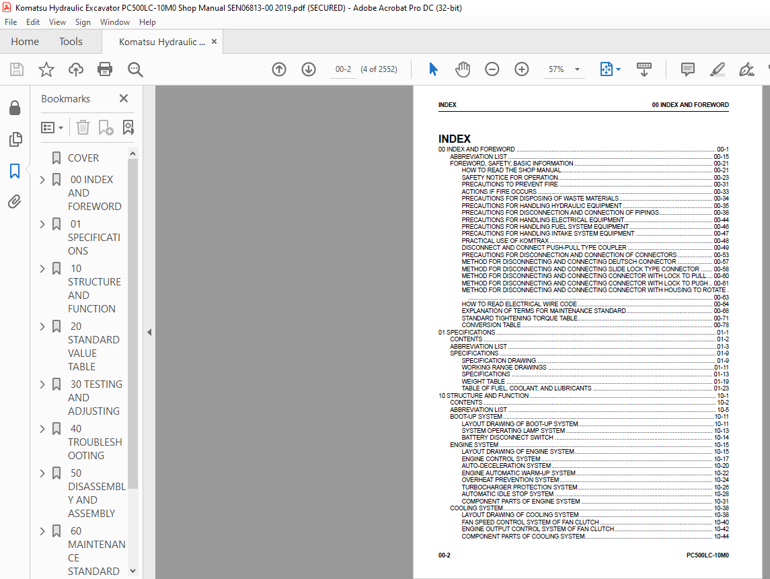Open the Page Thumbnails panel
770x579 pixels.
[x=15, y=139]
